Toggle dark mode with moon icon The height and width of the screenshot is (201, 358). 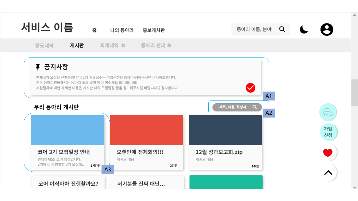click(x=304, y=29)
